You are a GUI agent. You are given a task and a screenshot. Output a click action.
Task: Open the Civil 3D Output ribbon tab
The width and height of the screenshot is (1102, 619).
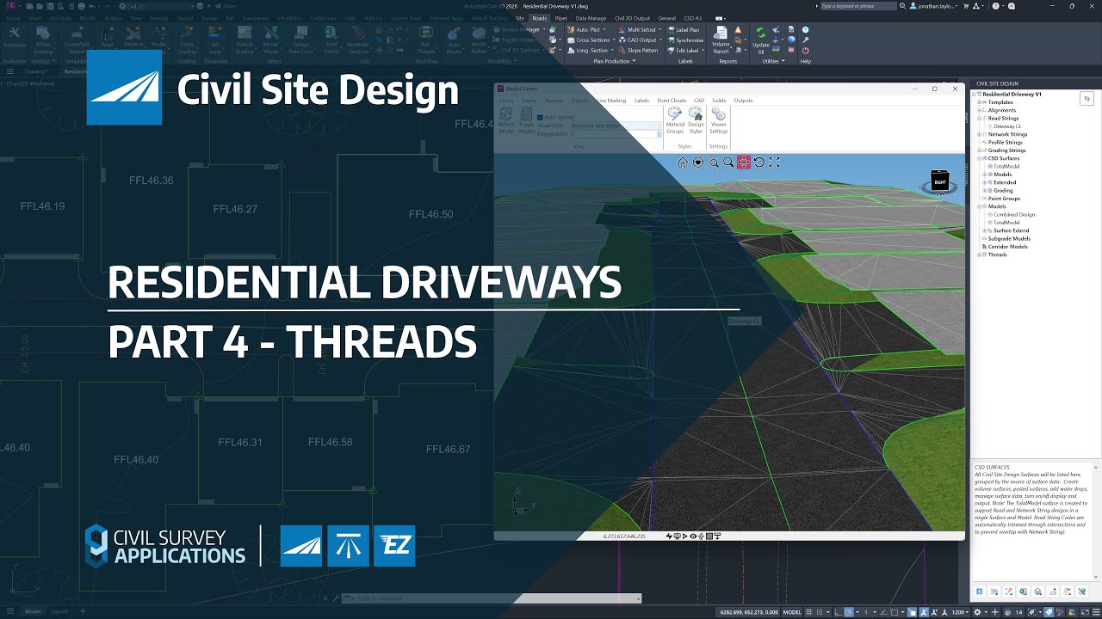tap(632, 18)
